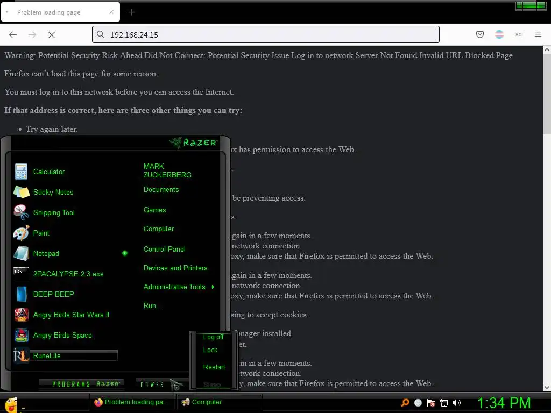This screenshot has height=413, width=551.
Task: Click the vertical scrollbar thumb
Action: coord(547,94)
